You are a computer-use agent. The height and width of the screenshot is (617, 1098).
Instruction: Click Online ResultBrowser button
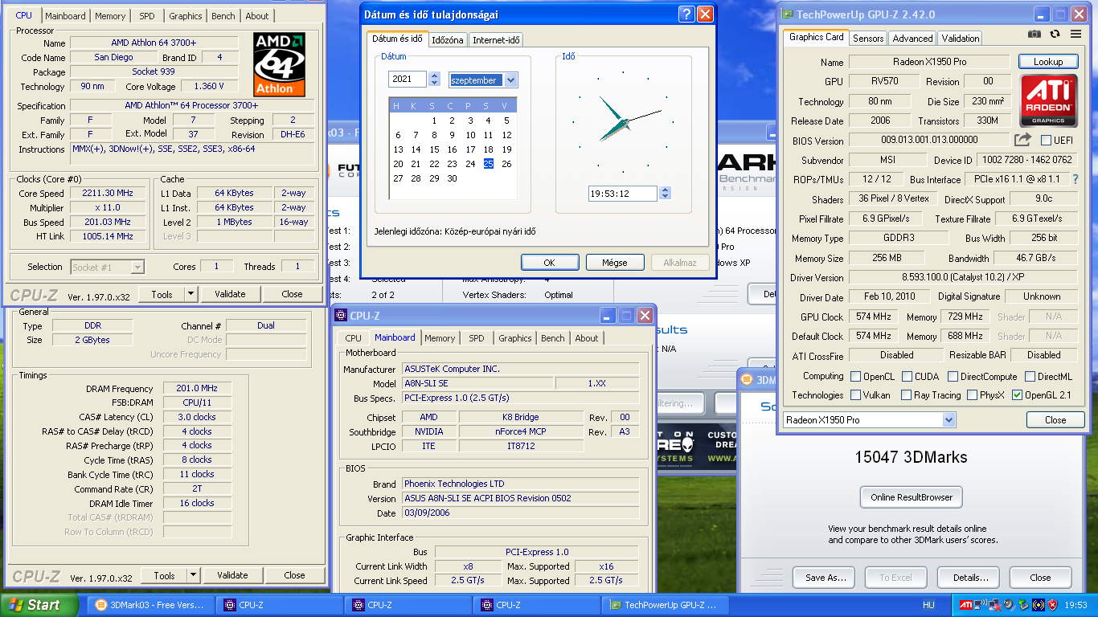point(912,497)
